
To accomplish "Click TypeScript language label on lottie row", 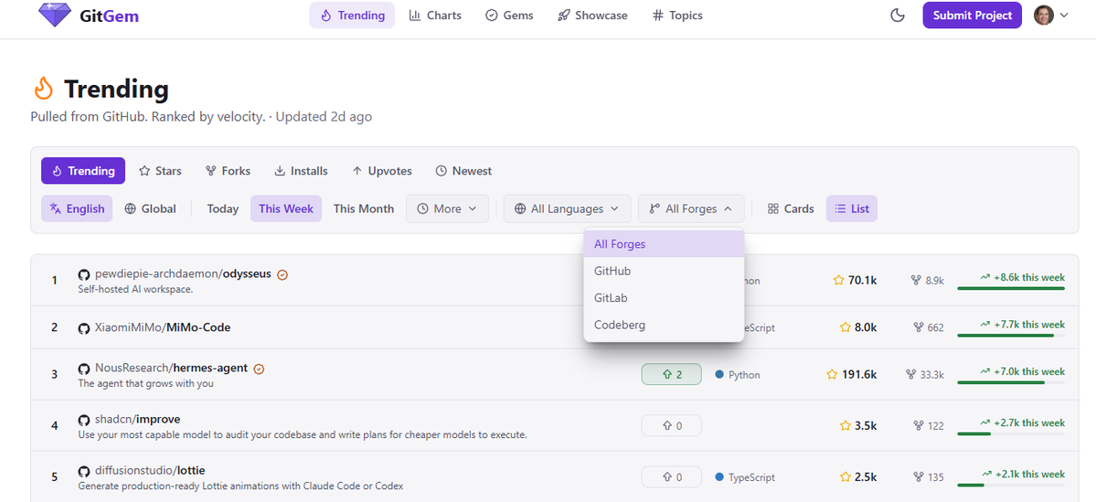I will pyautogui.click(x=751, y=477).
